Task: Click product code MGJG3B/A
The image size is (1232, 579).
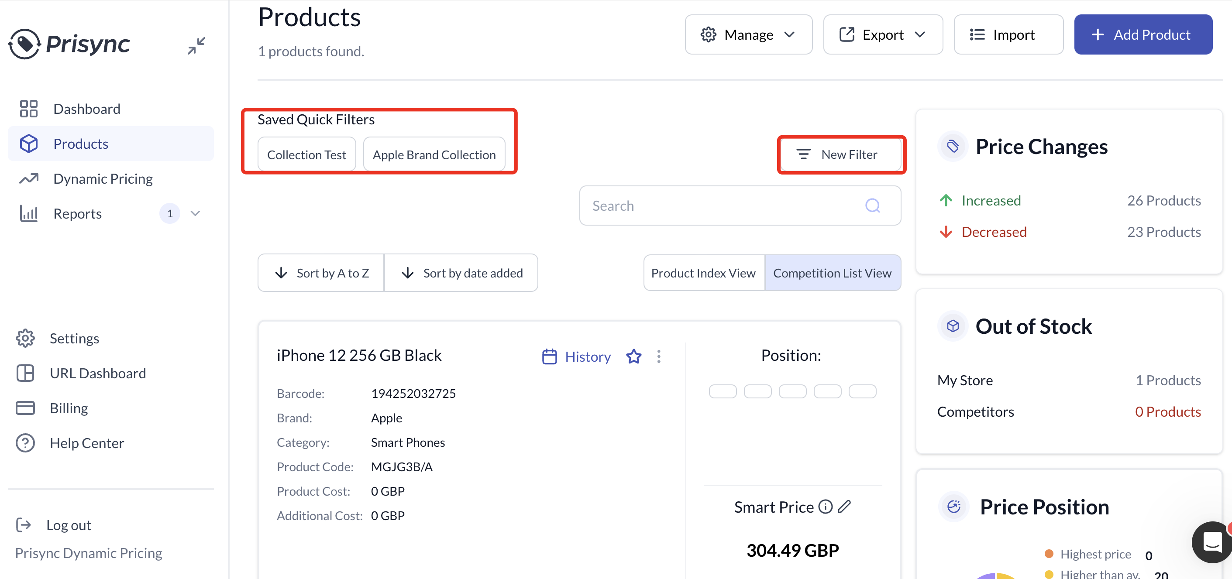Action: (402, 466)
